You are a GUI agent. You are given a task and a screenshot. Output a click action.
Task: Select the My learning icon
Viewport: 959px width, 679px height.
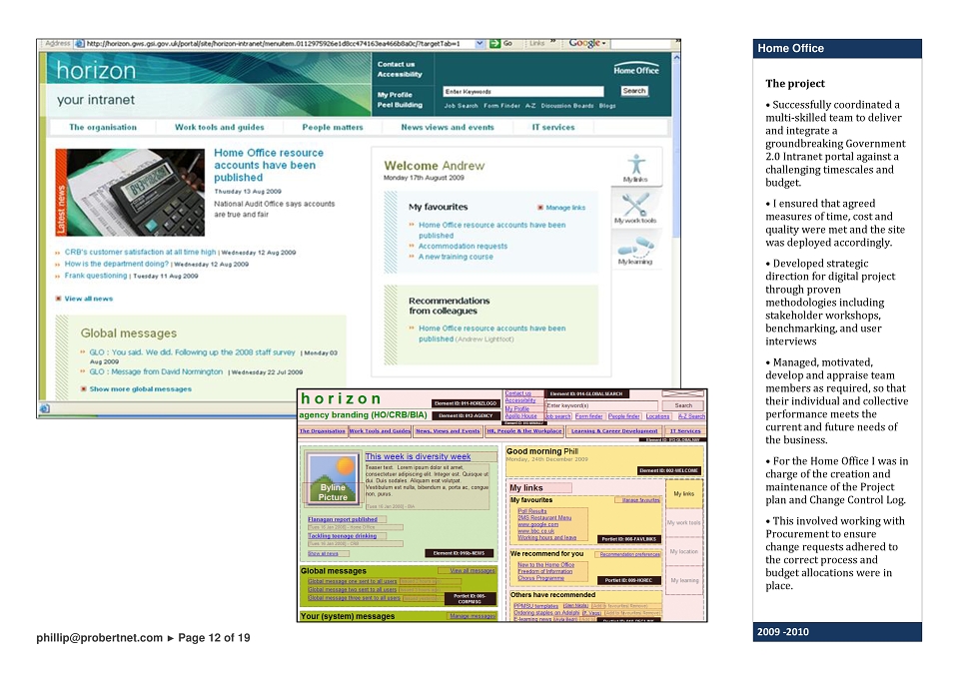(x=635, y=247)
